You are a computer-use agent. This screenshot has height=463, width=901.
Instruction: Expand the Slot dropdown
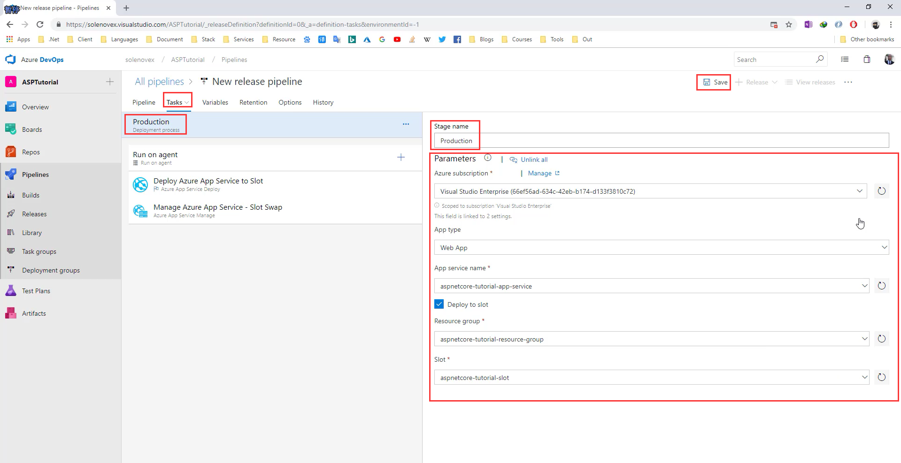pos(864,377)
